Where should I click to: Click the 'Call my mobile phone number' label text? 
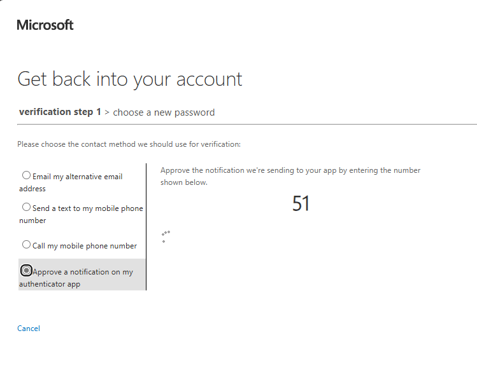[85, 246]
